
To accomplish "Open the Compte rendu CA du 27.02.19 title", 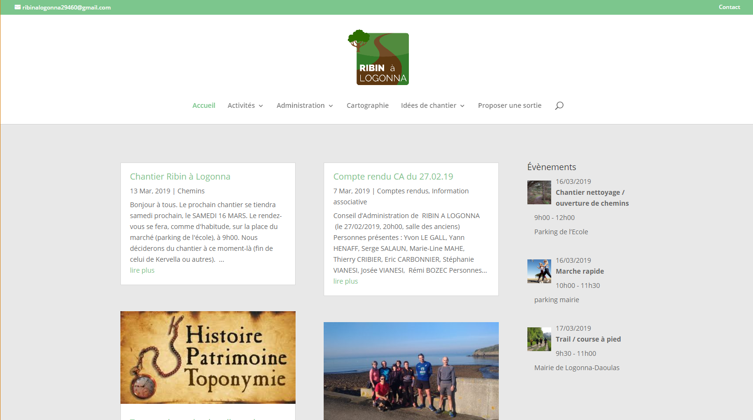I will coord(393,176).
